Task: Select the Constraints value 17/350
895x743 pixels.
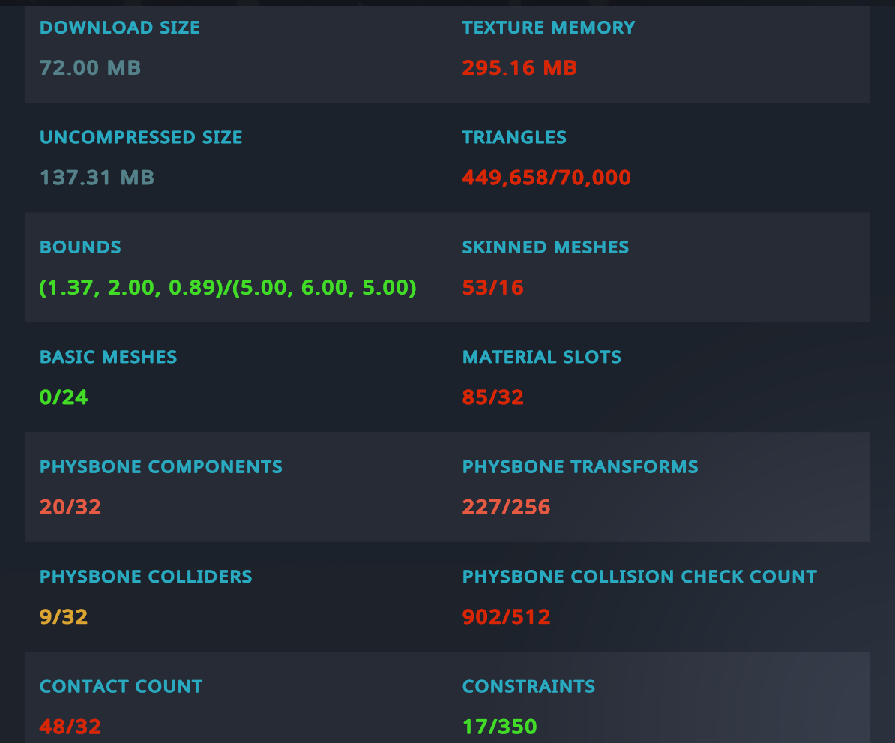Action: point(499,727)
